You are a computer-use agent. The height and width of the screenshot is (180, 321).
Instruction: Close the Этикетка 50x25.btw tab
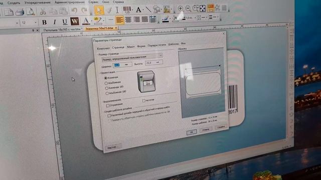(116, 27)
